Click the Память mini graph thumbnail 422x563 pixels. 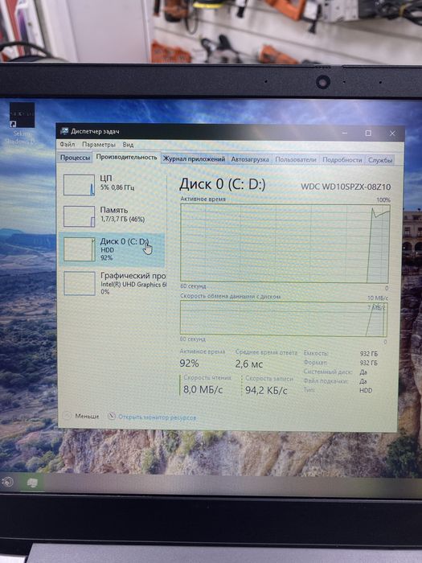point(79,216)
